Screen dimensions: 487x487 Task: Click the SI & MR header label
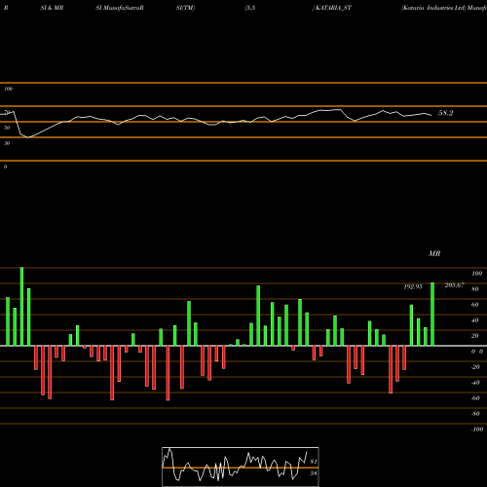pos(52,8)
